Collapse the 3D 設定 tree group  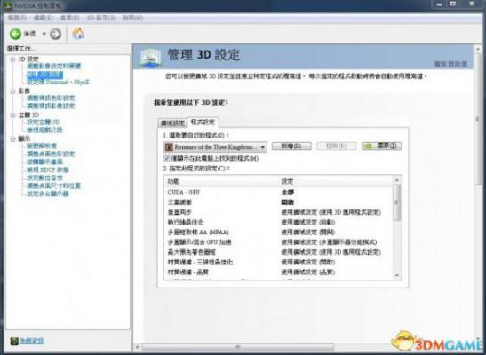click(x=12, y=59)
